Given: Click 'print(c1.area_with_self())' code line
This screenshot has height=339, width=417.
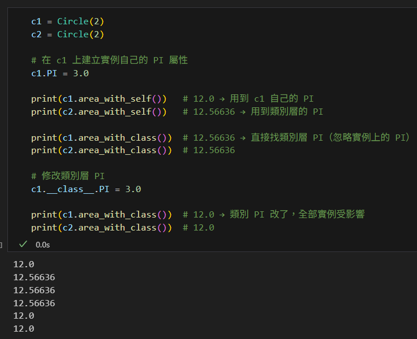Looking at the screenshot, I should pyautogui.click(x=98, y=99).
